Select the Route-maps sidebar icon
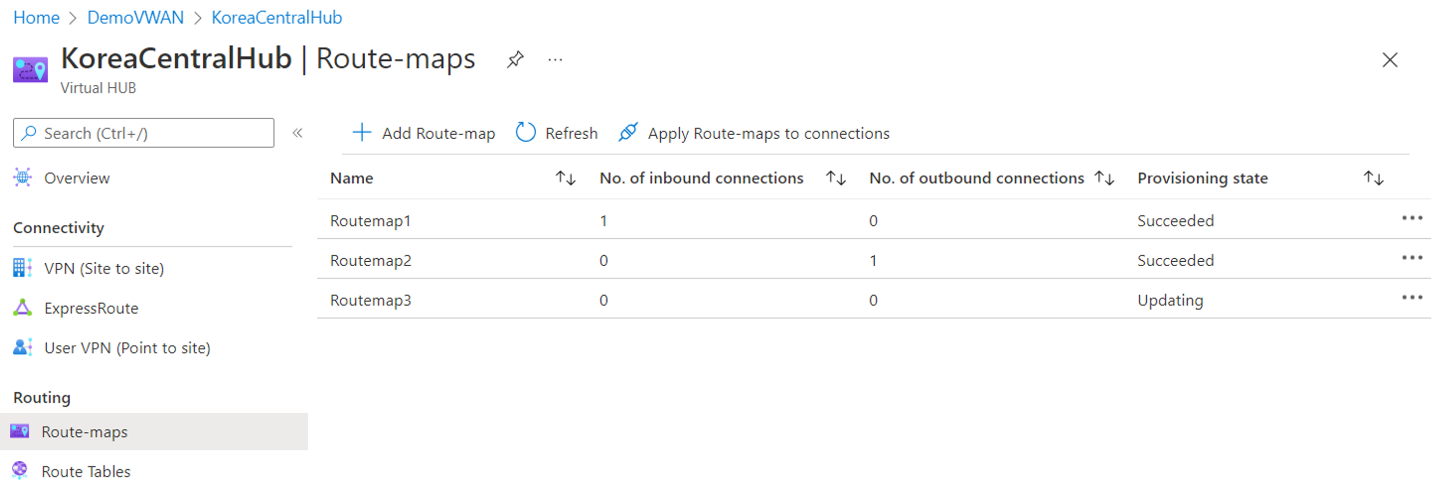 click(x=20, y=431)
